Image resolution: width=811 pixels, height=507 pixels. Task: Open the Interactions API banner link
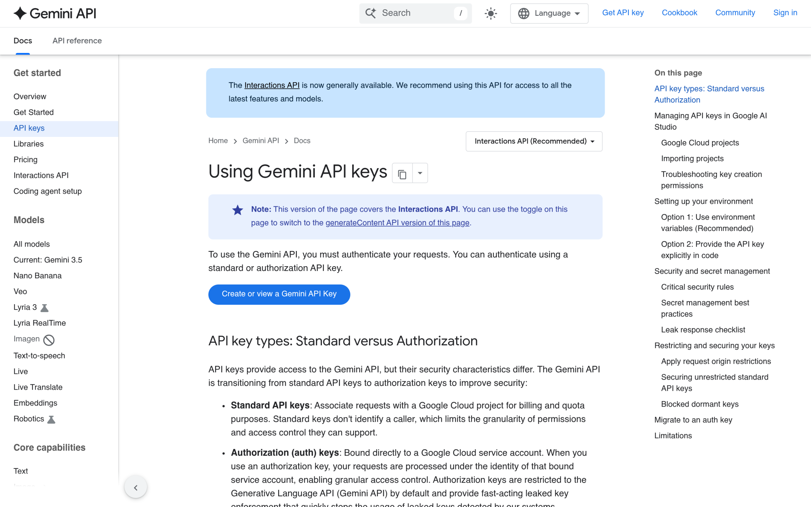pyautogui.click(x=272, y=86)
